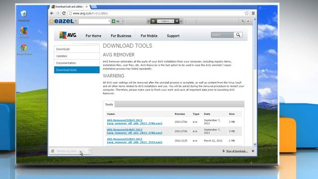Click the browser forward arrow
318x179 pixels.
click(58, 13)
